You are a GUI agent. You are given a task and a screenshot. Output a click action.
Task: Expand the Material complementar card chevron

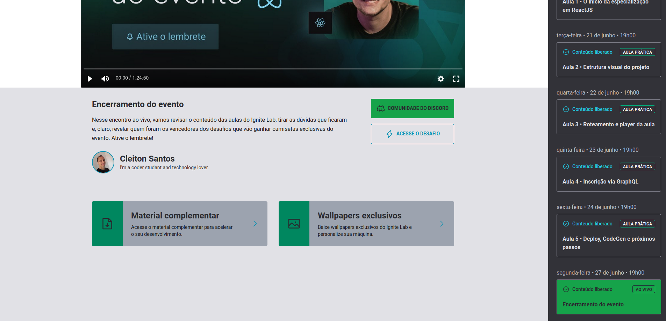(255, 224)
